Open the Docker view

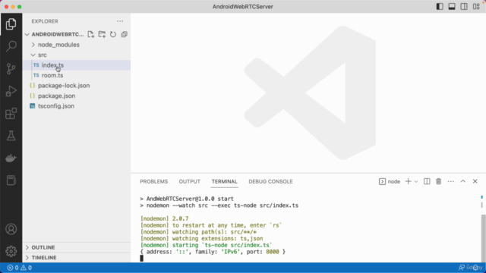pyautogui.click(x=11, y=158)
